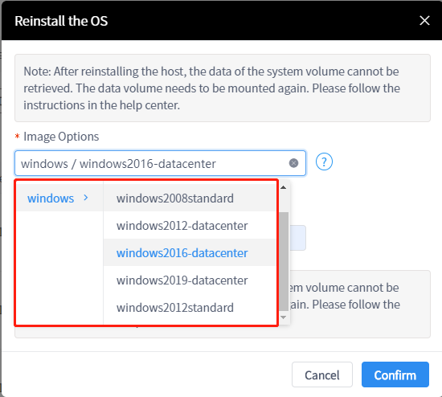Click the Image Options input field
Viewport: 442px width, 397px height.
[160, 163]
